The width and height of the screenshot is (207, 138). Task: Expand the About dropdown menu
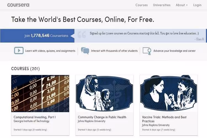[182, 5]
